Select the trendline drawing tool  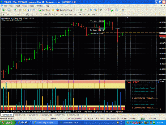(23, 14)
